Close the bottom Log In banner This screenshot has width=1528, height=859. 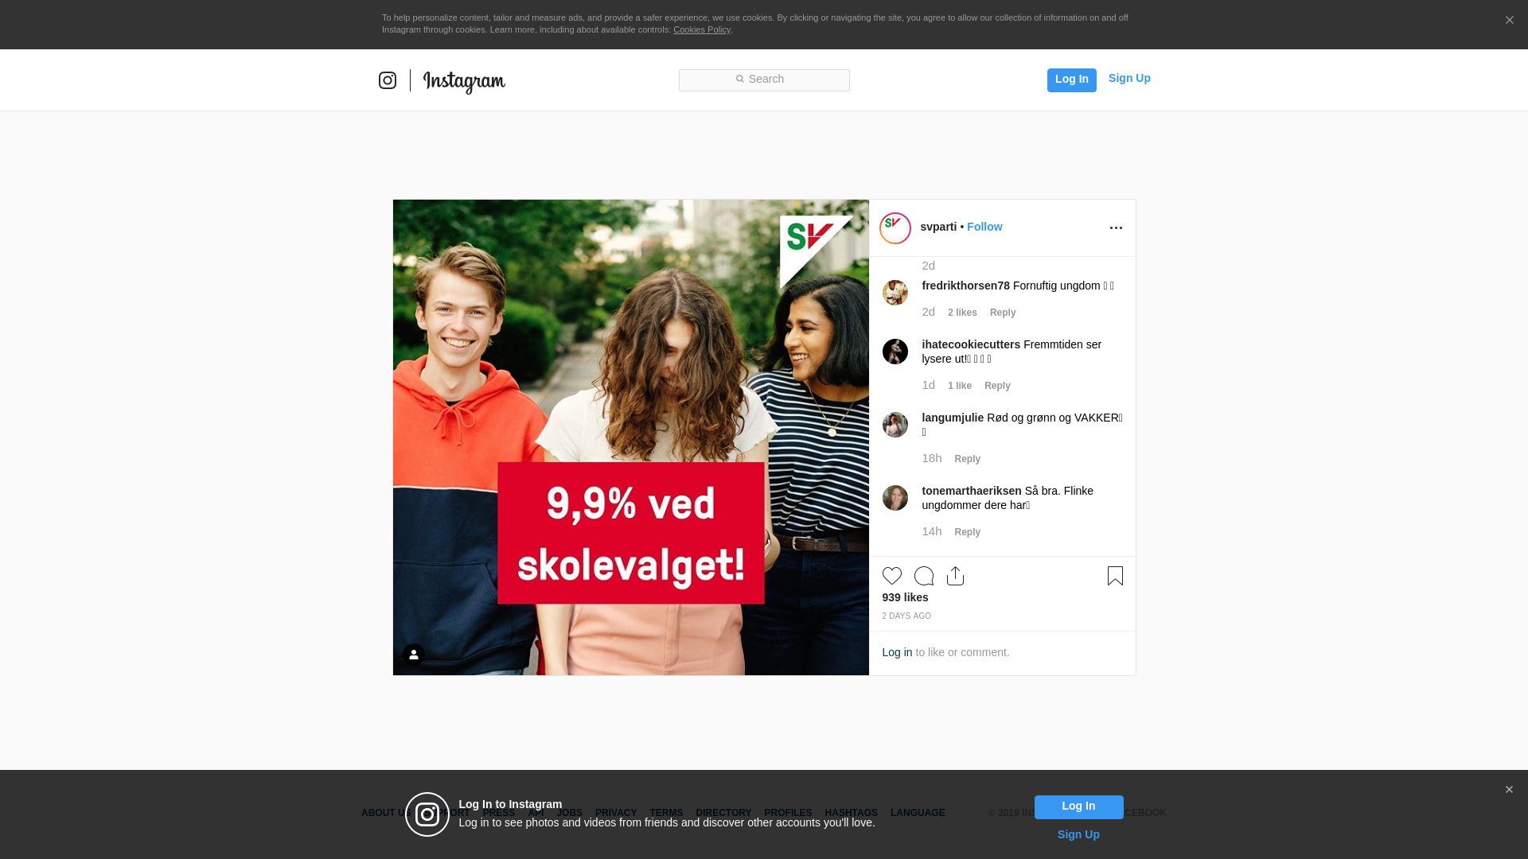pyautogui.click(x=1509, y=790)
